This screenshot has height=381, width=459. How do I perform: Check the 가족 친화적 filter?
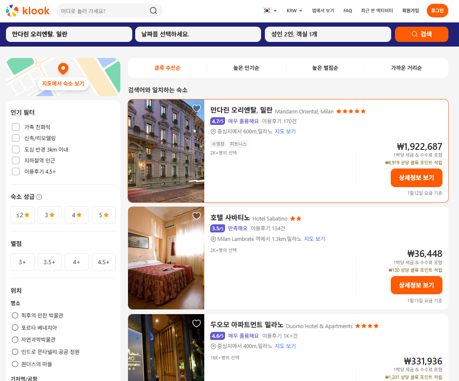pos(16,127)
